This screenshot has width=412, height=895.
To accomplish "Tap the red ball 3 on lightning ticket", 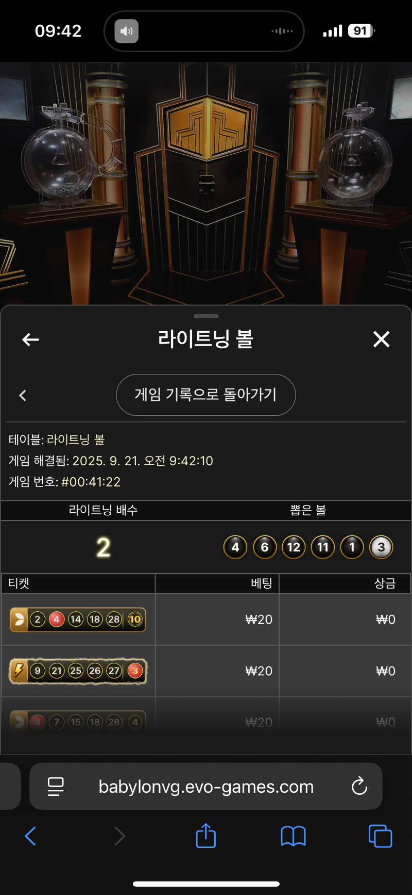I will [x=135, y=671].
